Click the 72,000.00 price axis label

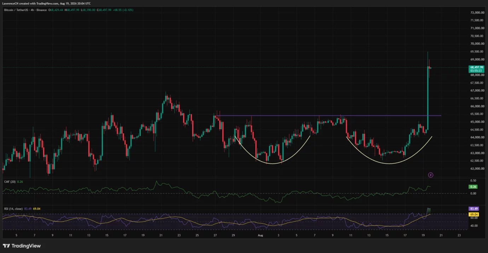(477, 12)
